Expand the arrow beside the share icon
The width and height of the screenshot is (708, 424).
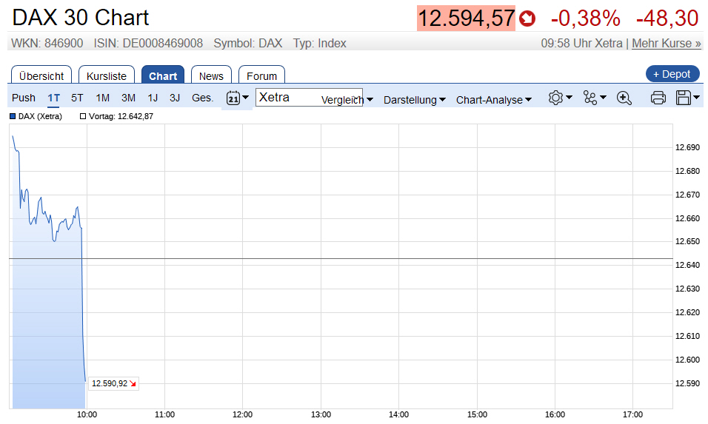click(603, 98)
